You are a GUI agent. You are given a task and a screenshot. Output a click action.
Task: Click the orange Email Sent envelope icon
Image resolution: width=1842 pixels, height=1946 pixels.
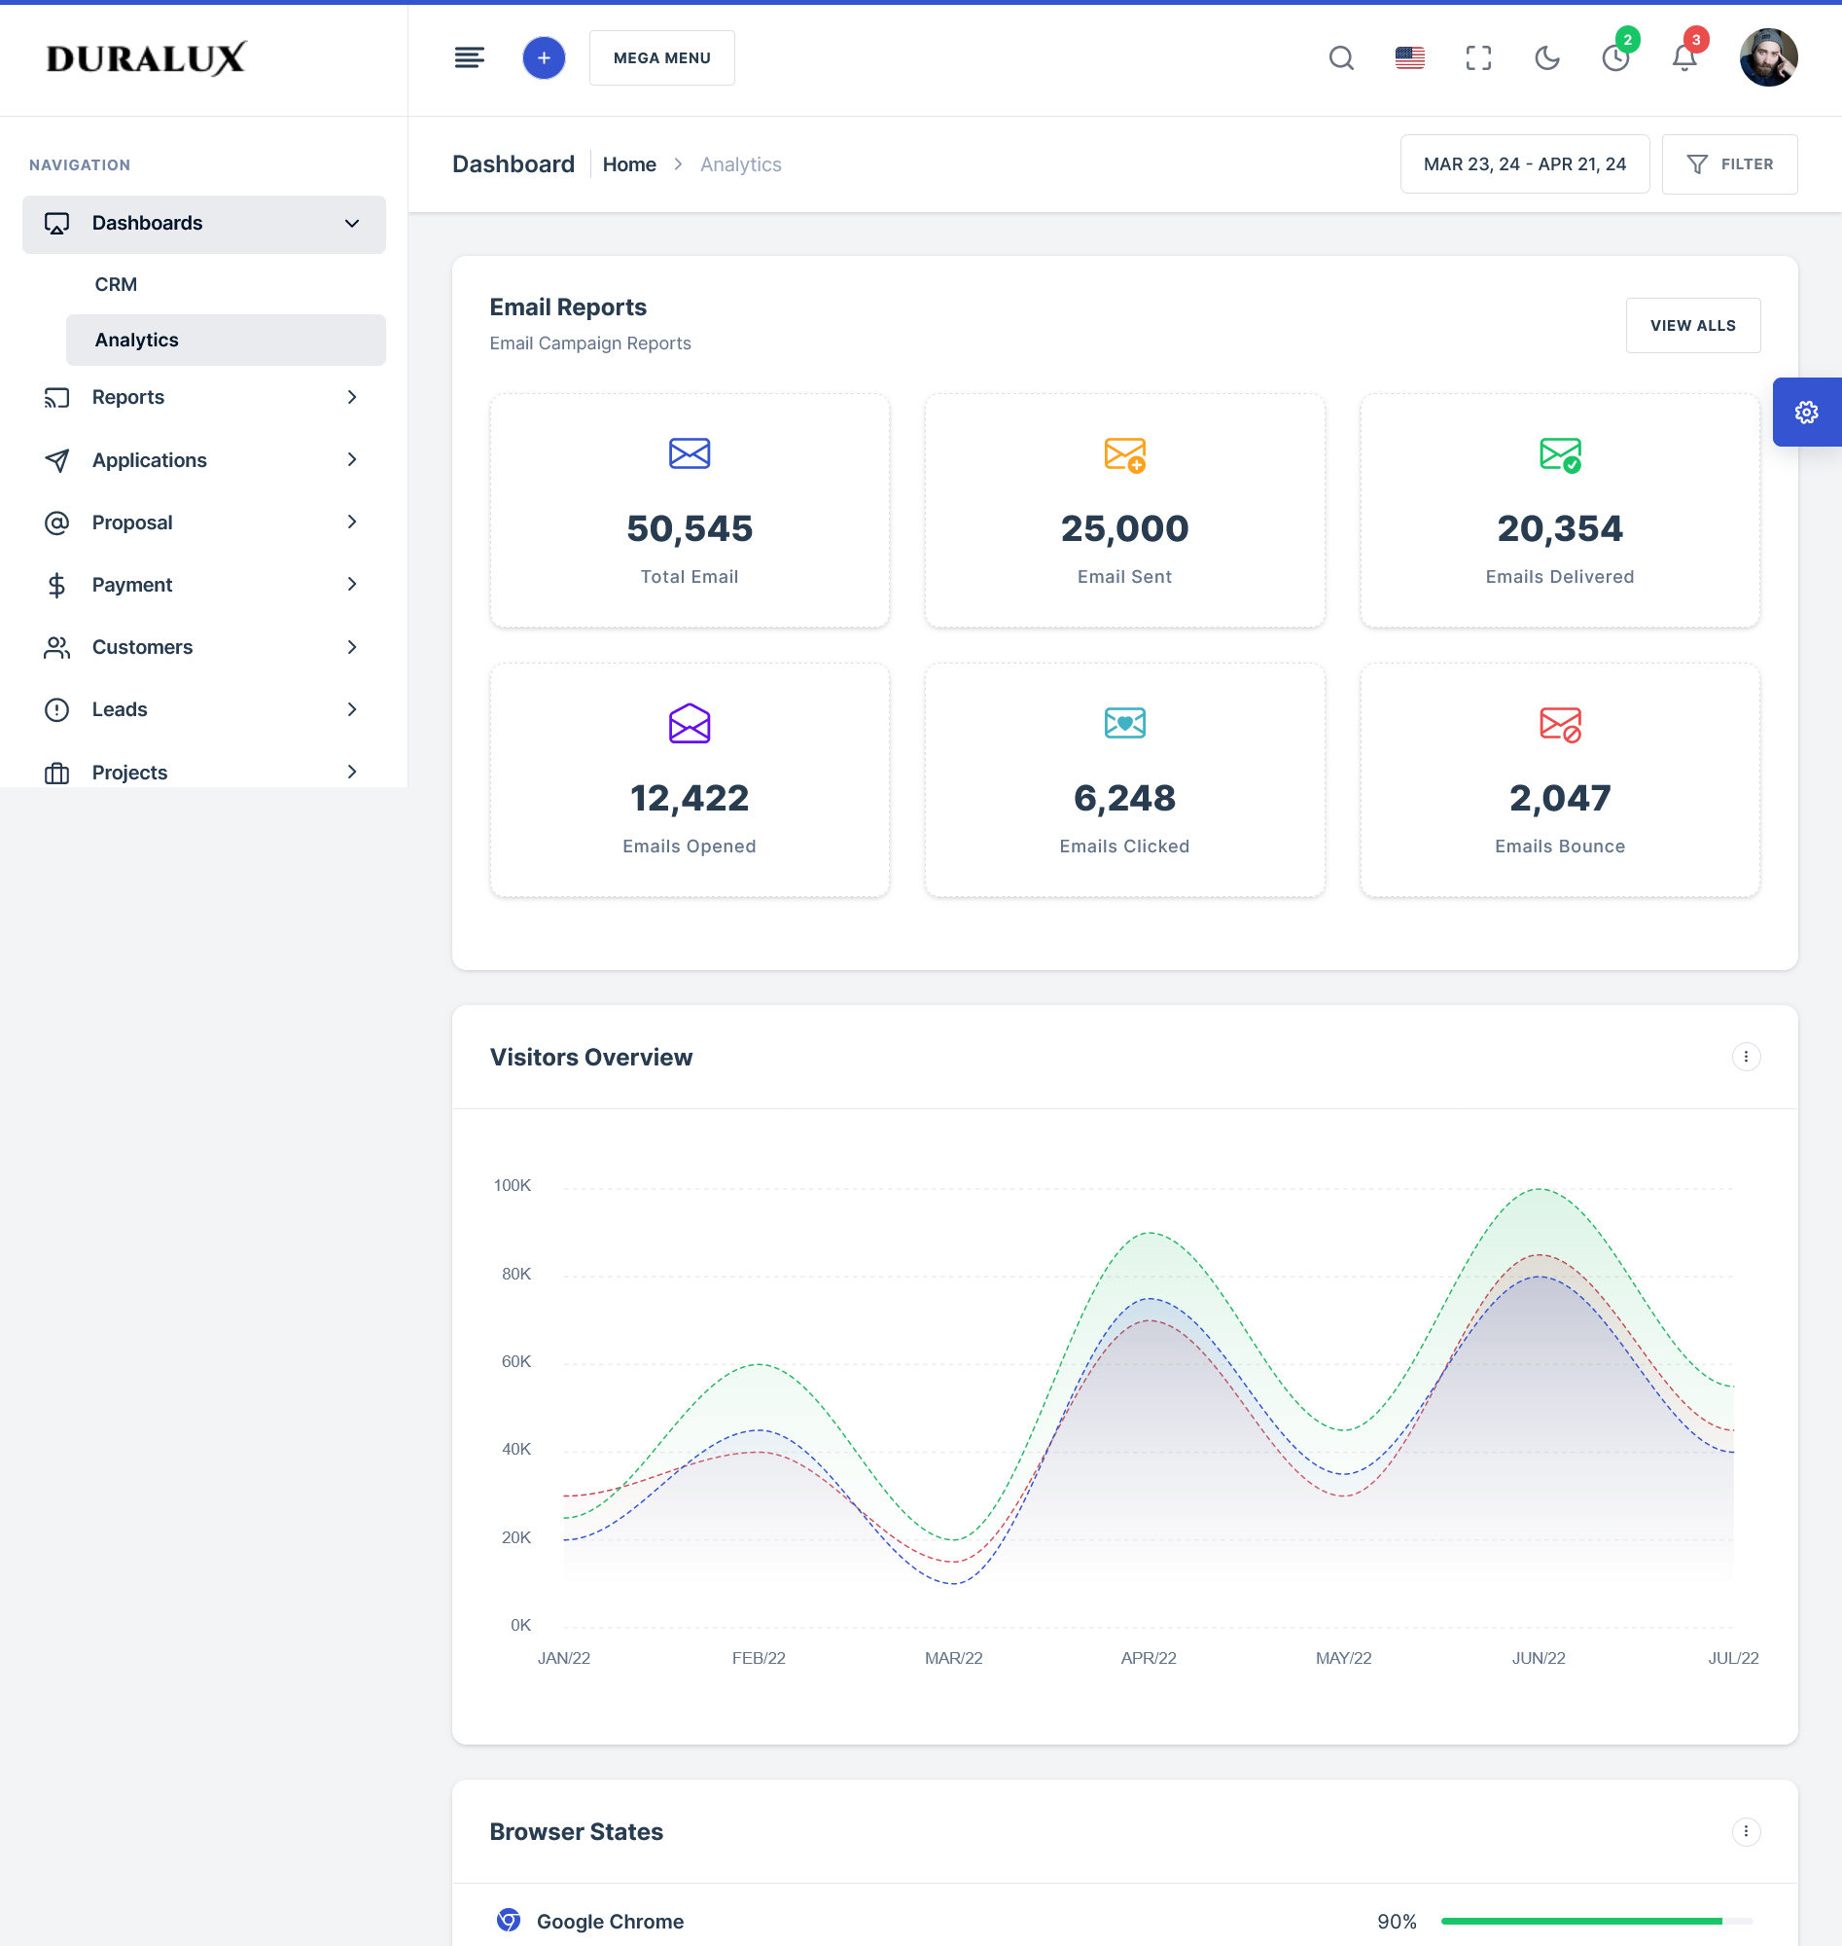[x=1125, y=454]
